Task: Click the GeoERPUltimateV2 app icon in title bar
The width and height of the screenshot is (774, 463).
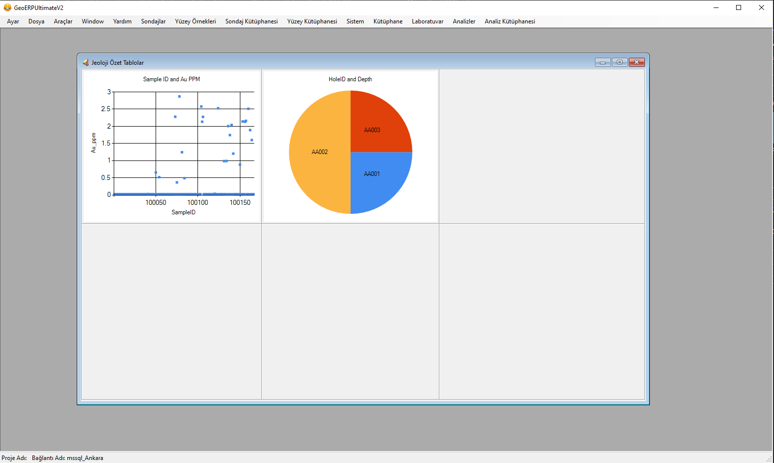Action: point(7,7)
